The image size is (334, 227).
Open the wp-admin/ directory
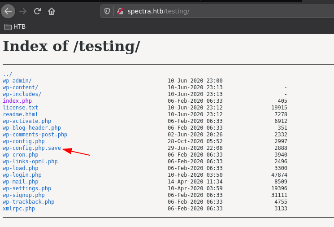17,81
